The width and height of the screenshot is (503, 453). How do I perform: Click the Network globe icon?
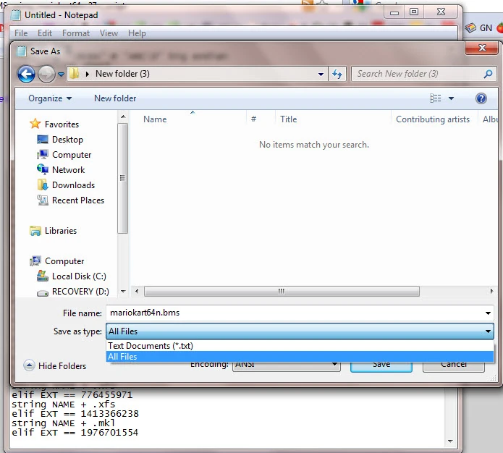click(x=43, y=169)
